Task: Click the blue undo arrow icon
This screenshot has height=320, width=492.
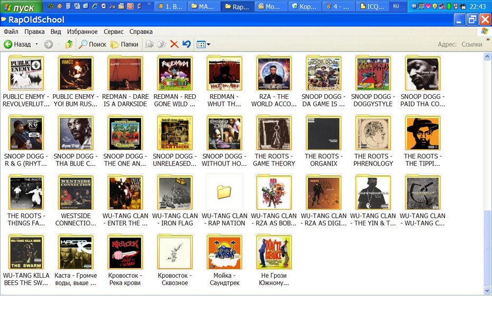Action: (187, 44)
